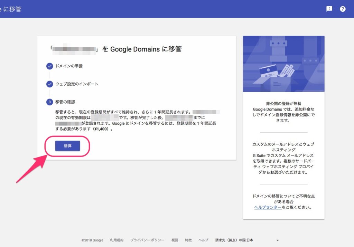Screen dimensions: 354x247
Task: Click the ¥1,400 price text
Action: click(101, 129)
